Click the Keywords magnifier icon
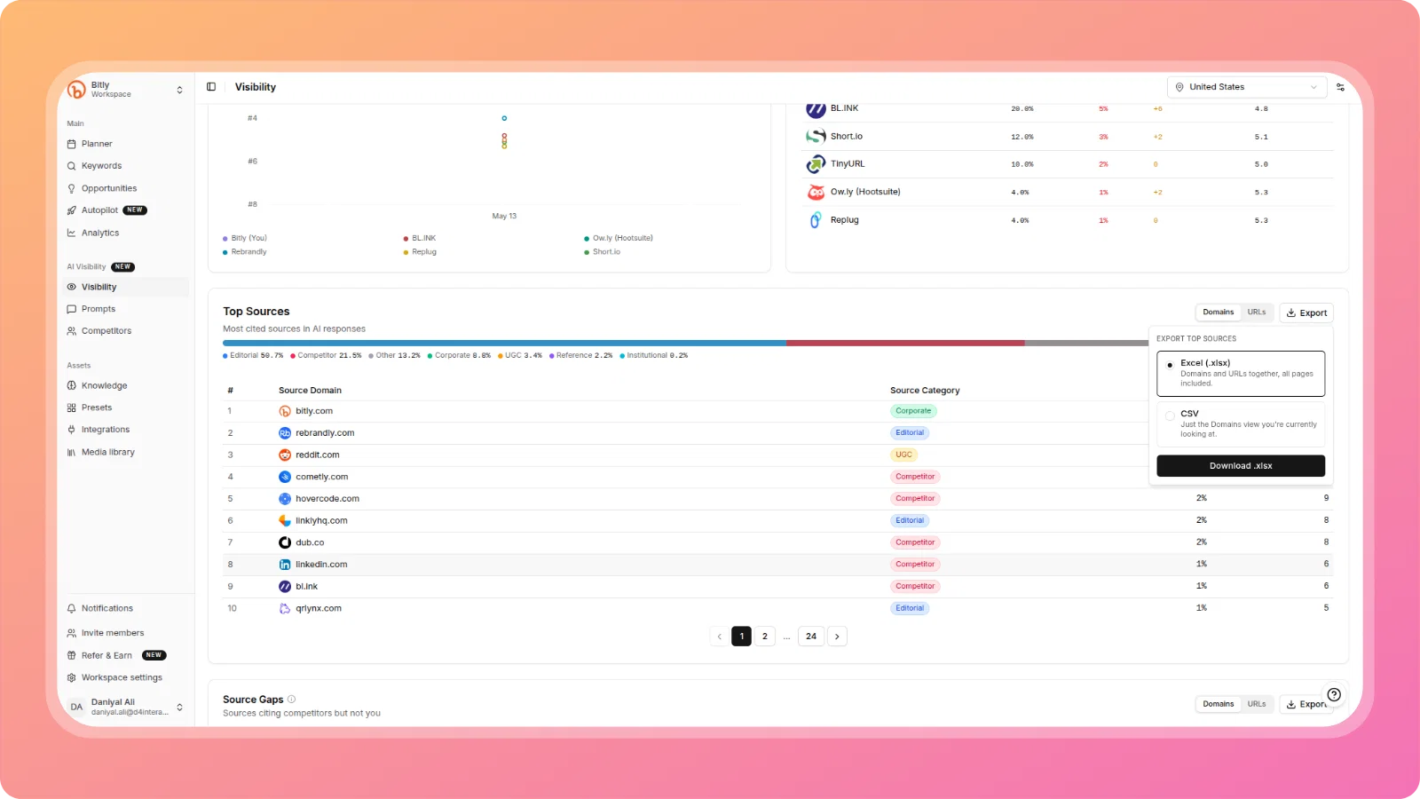Screen dimensions: 1420x799 72,166
